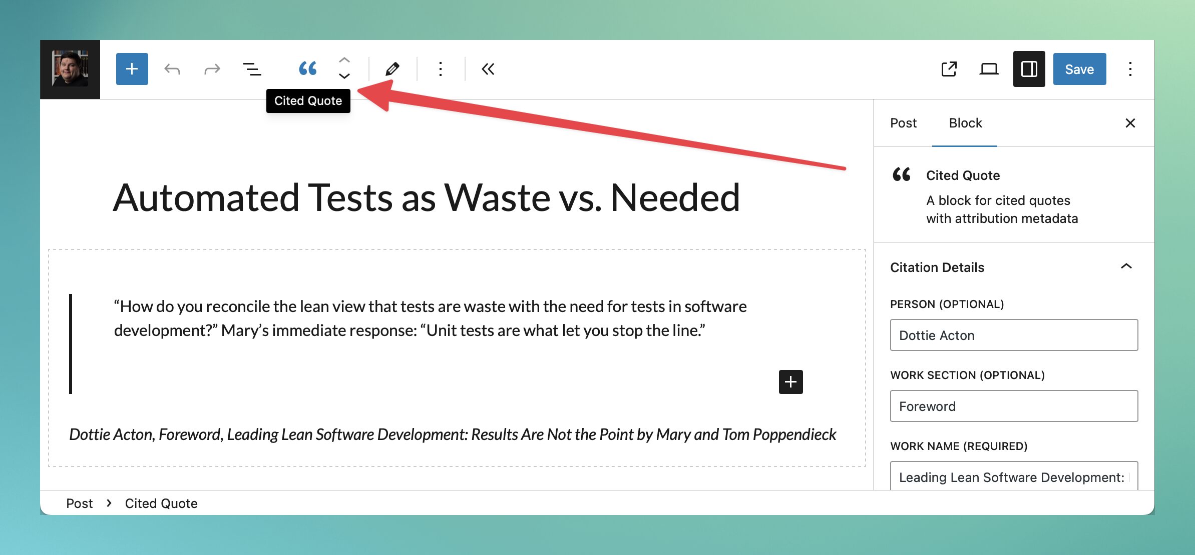
Task: Click the laptop preview device icon
Action: pyautogui.click(x=989, y=69)
